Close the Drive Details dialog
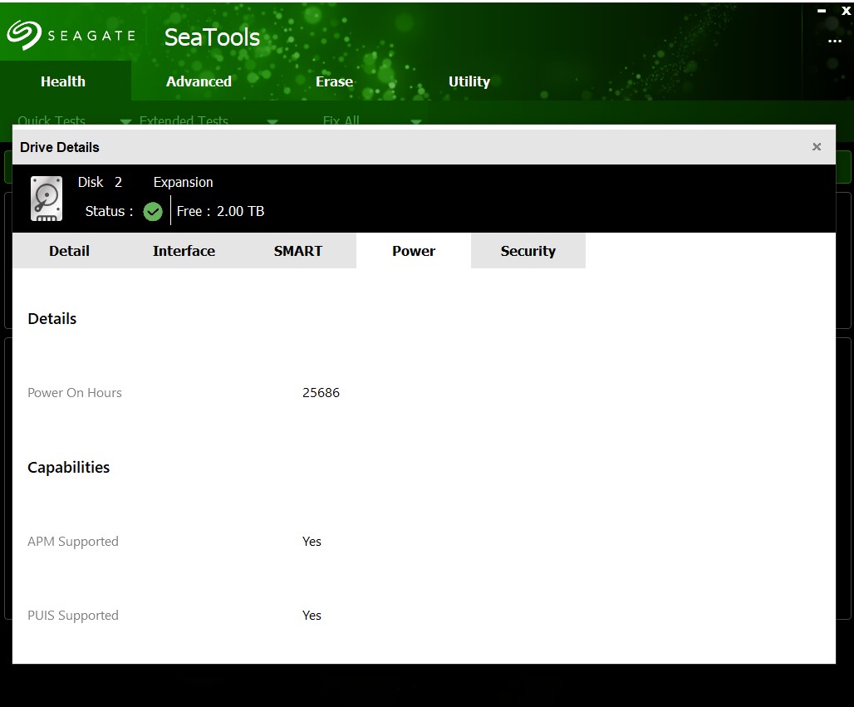The image size is (854, 707). point(817,147)
